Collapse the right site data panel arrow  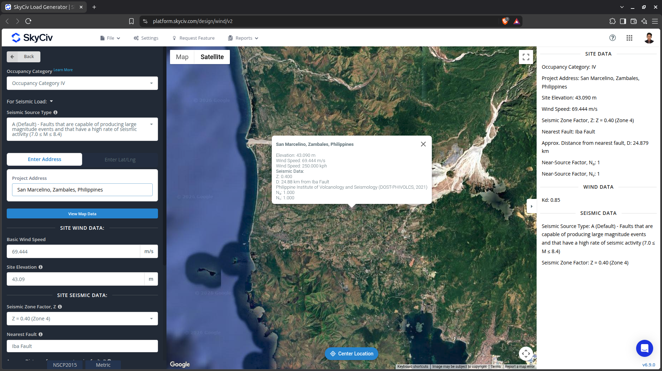pos(531,206)
